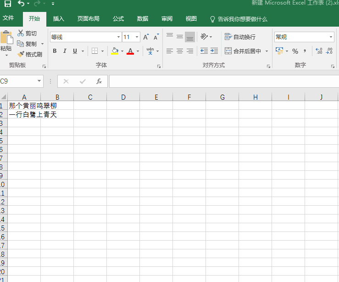The image size is (339, 282).
Task: Click the Paste (粘贴) button
Action: click(6, 41)
